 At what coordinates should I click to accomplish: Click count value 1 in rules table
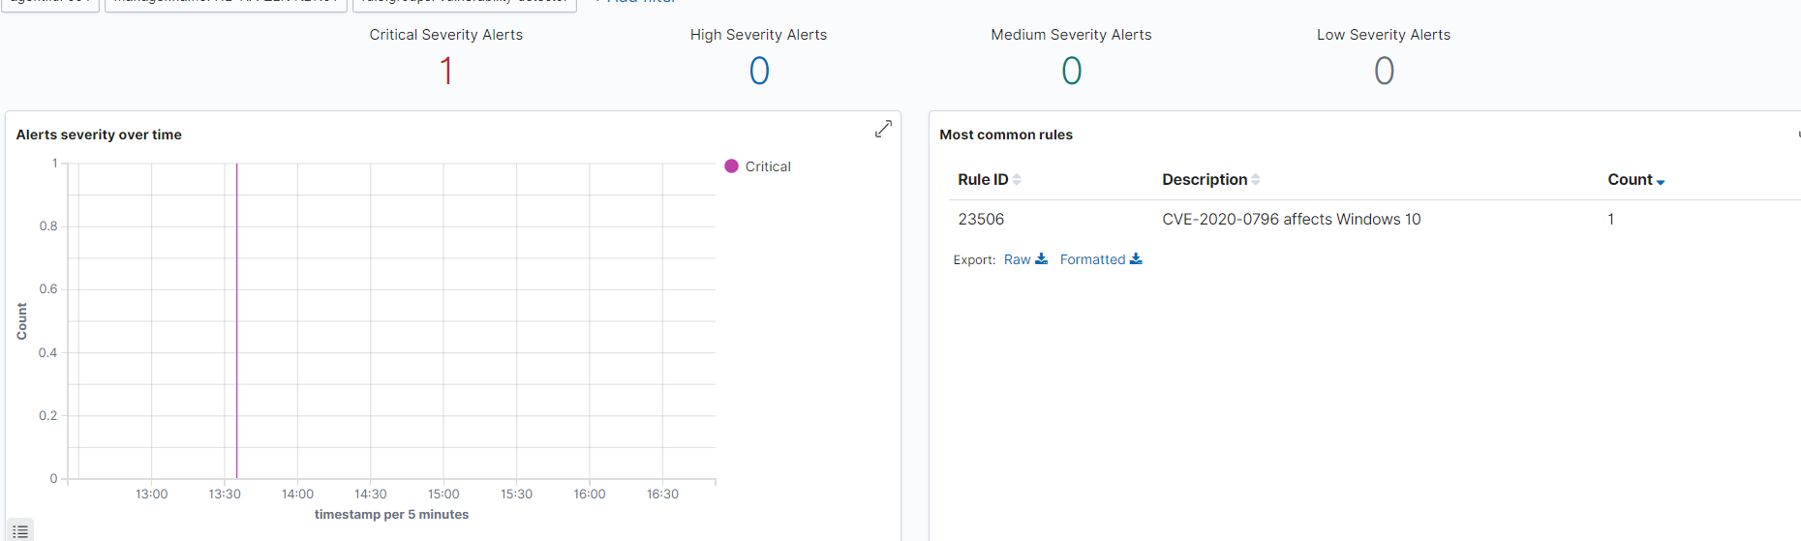[x=1610, y=220]
